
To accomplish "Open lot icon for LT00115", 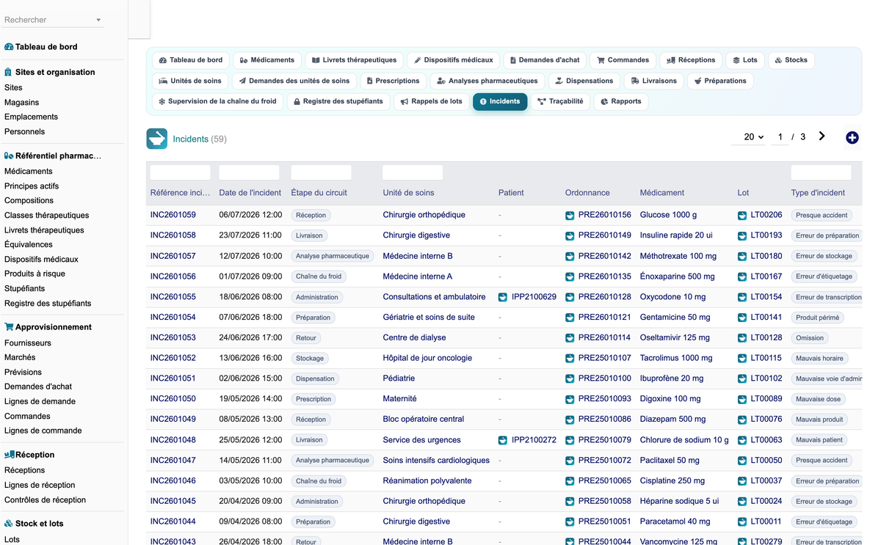I will (x=742, y=358).
